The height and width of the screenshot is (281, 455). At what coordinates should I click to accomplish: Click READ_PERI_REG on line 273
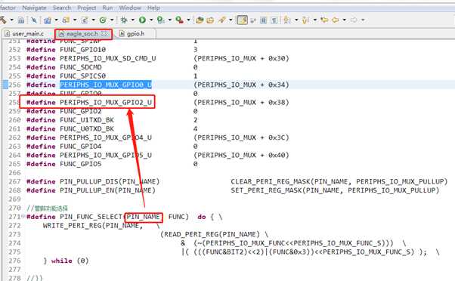point(191,234)
